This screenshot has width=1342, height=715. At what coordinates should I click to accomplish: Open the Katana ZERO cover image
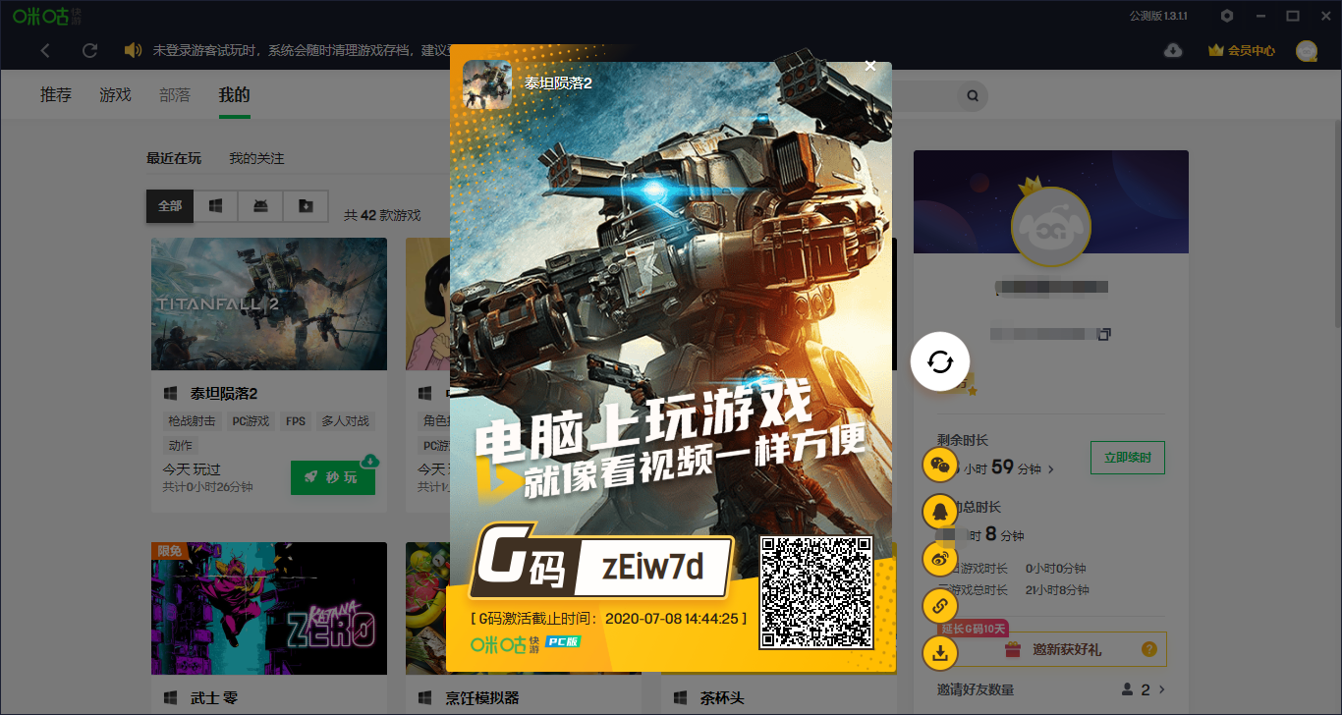click(x=269, y=609)
